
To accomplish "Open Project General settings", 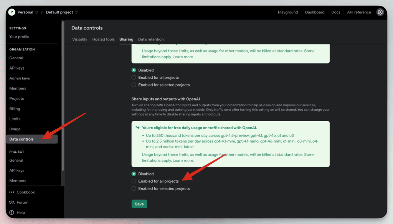I will click(x=16, y=160).
